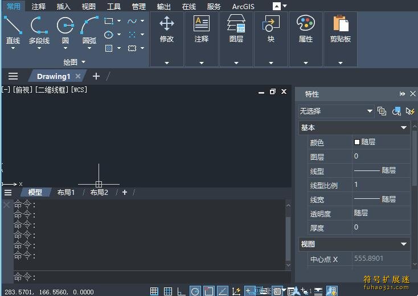
Task: Click the rightmost highlighted status bar icon
Action: 332,291
